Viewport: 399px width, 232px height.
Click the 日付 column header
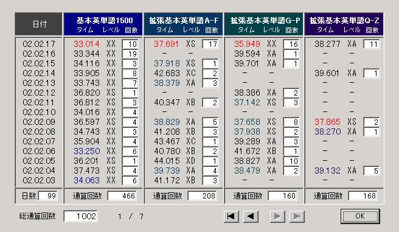click(x=39, y=24)
